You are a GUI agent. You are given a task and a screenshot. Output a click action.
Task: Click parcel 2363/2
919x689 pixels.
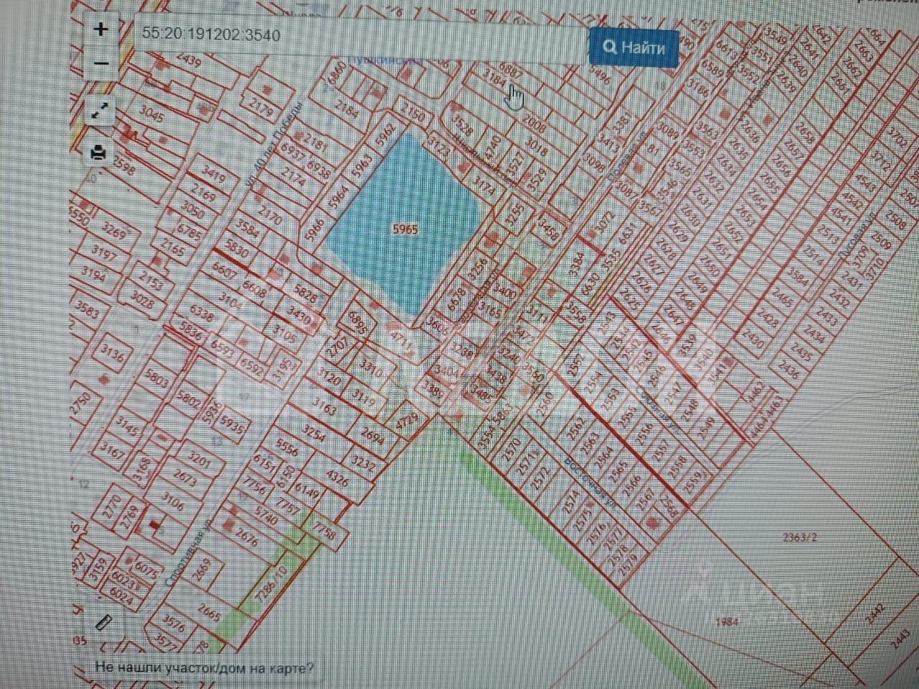[x=801, y=536]
